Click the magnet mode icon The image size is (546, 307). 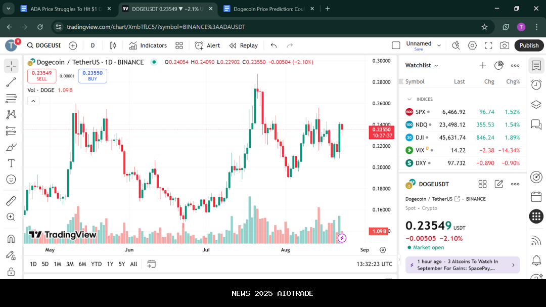point(11,238)
